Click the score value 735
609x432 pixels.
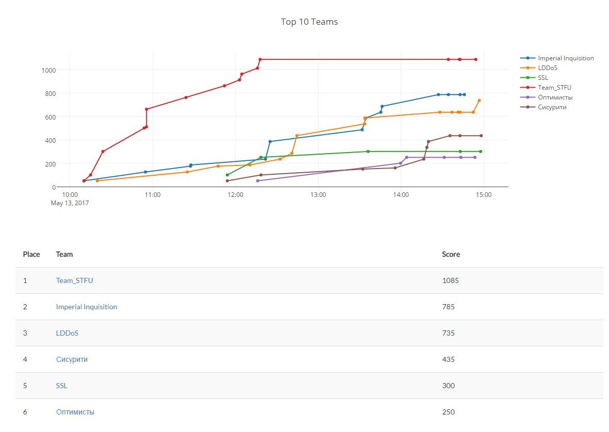448,333
